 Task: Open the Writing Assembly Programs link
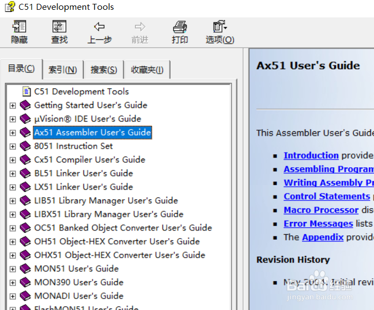[329, 183]
